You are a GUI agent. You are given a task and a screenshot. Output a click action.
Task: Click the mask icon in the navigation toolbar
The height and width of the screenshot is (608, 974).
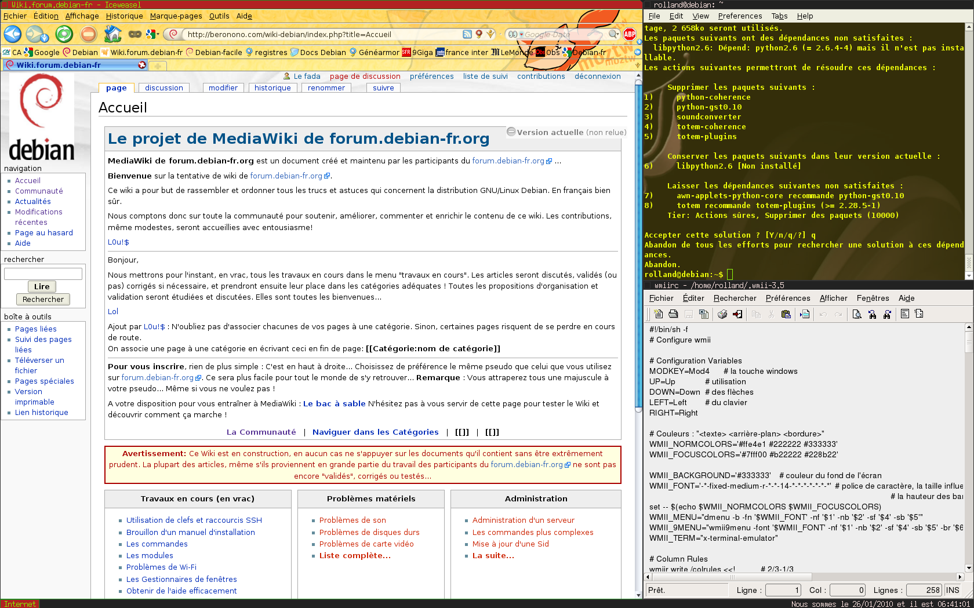[135, 34]
